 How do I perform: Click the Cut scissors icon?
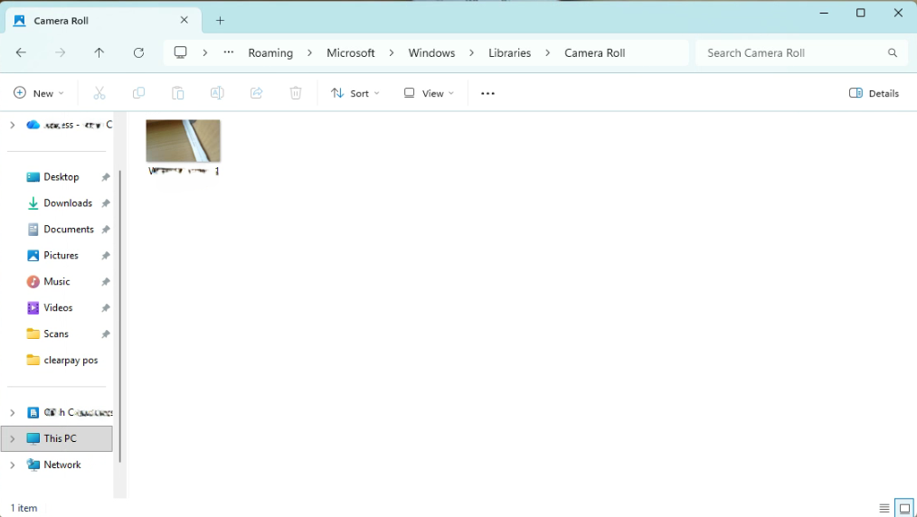(99, 93)
